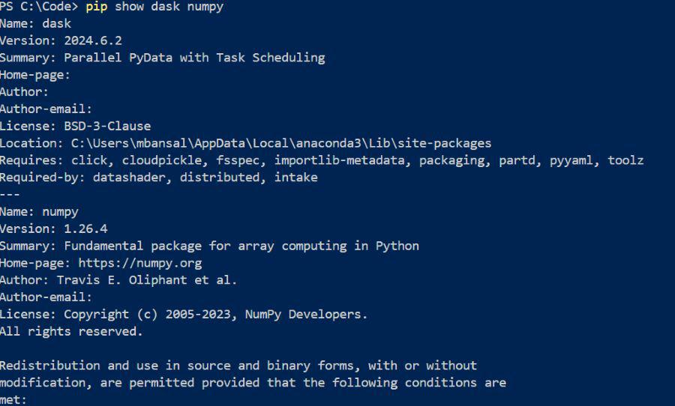Click the yellow pip command word
675x406 pixels.
pyautogui.click(x=96, y=7)
